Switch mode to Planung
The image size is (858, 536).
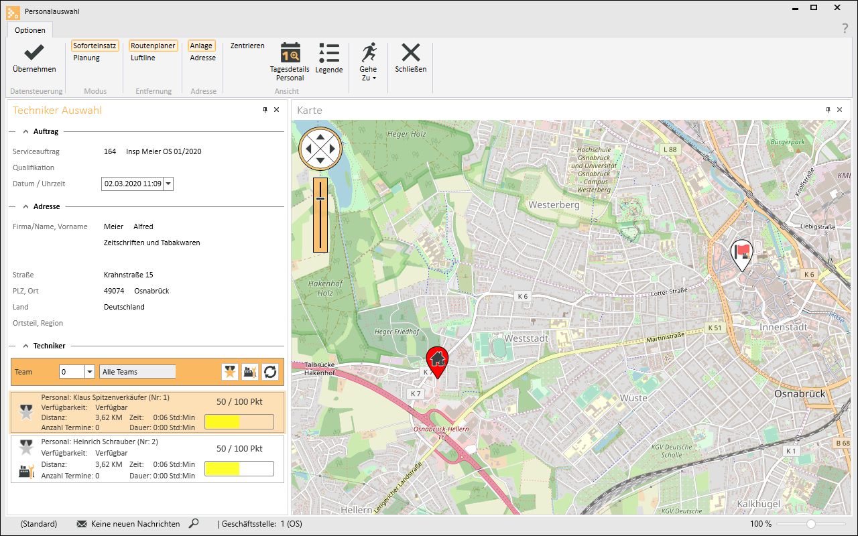tap(86, 58)
